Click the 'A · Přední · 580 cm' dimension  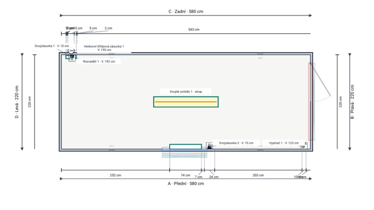click(186, 183)
